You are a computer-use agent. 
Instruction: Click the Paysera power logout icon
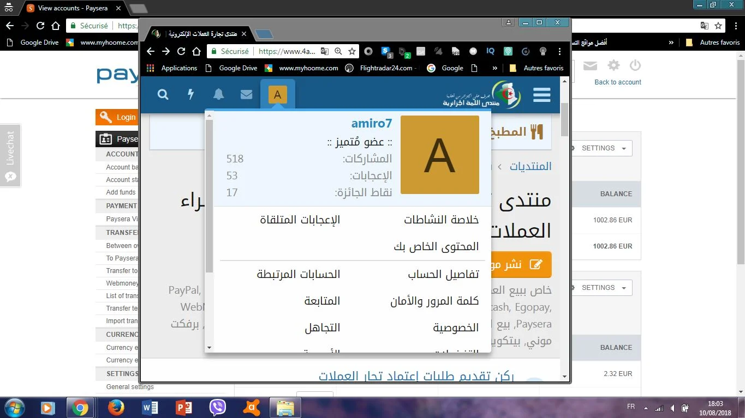click(x=635, y=66)
